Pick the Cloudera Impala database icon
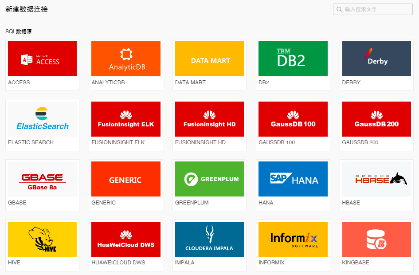419x275 pixels. tap(209, 239)
